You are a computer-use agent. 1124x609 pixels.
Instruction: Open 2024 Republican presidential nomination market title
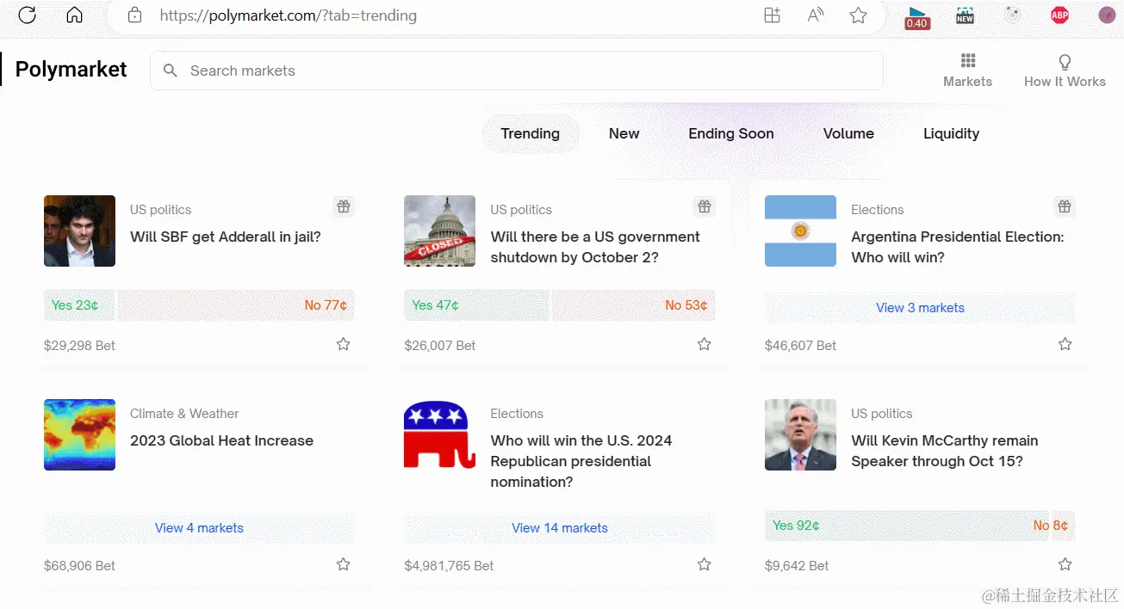[581, 461]
